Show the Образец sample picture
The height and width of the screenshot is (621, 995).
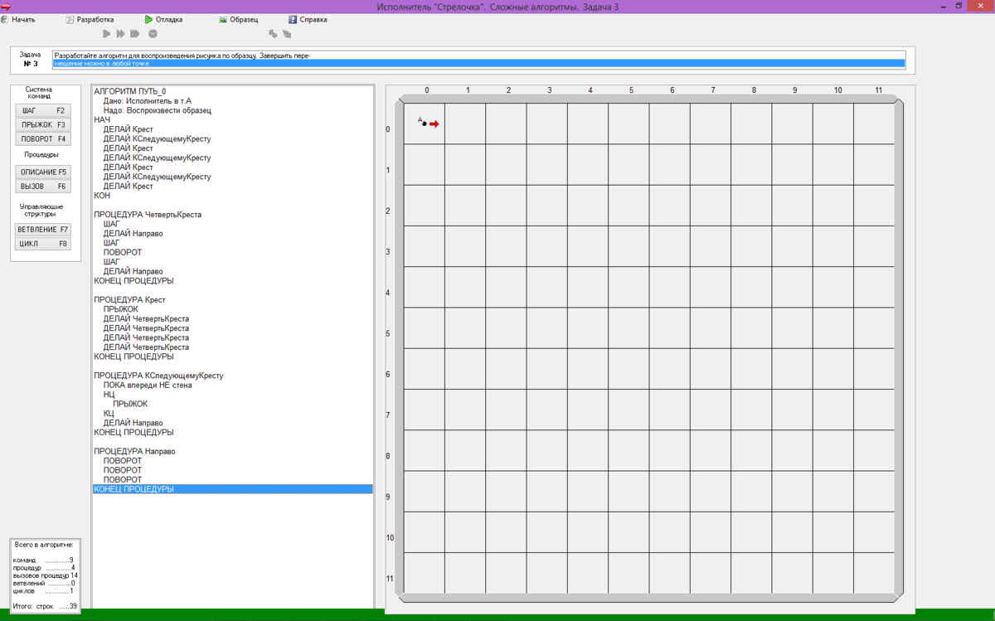pyautogui.click(x=239, y=19)
